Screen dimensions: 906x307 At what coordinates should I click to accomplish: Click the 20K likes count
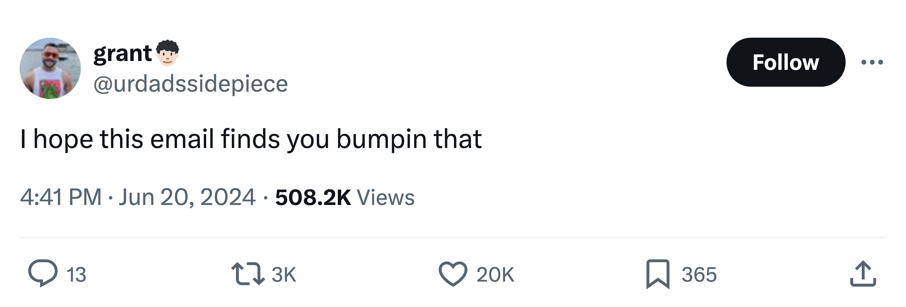click(x=495, y=275)
